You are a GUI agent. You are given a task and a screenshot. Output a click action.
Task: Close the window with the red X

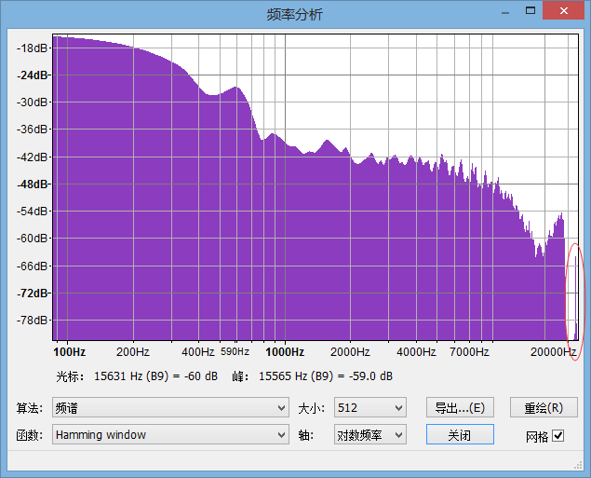pyautogui.click(x=563, y=11)
